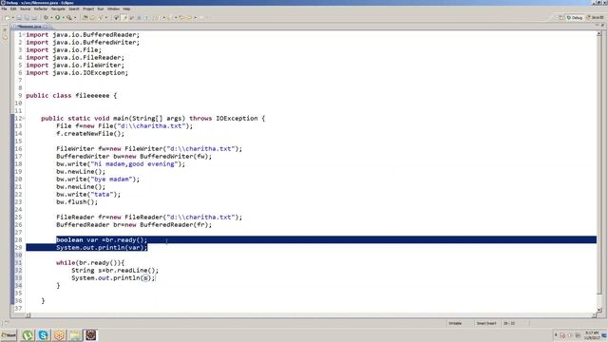Click the Print toolbar icon

tap(34, 17)
